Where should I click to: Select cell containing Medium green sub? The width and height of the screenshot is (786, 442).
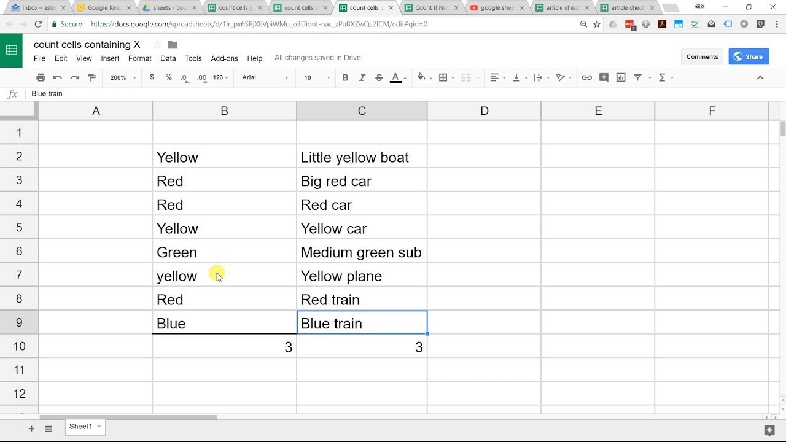[x=362, y=252]
